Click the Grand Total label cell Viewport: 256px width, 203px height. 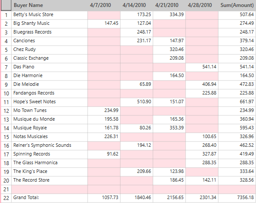click(x=50, y=198)
